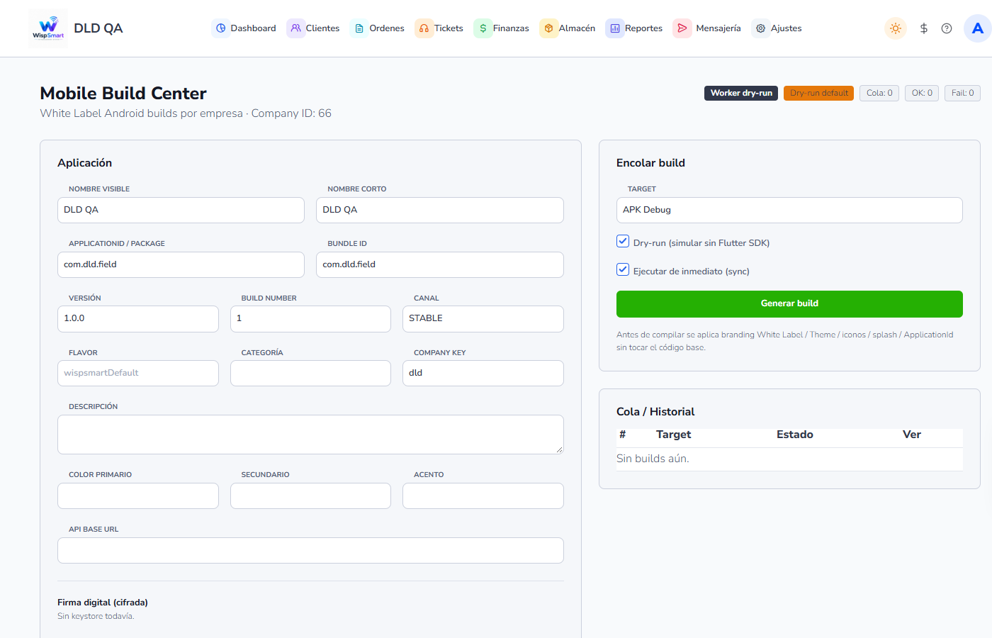Image resolution: width=992 pixels, height=638 pixels.
Task: Focus the Canal field
Action: pyautogui.click(x=483, y=318)
